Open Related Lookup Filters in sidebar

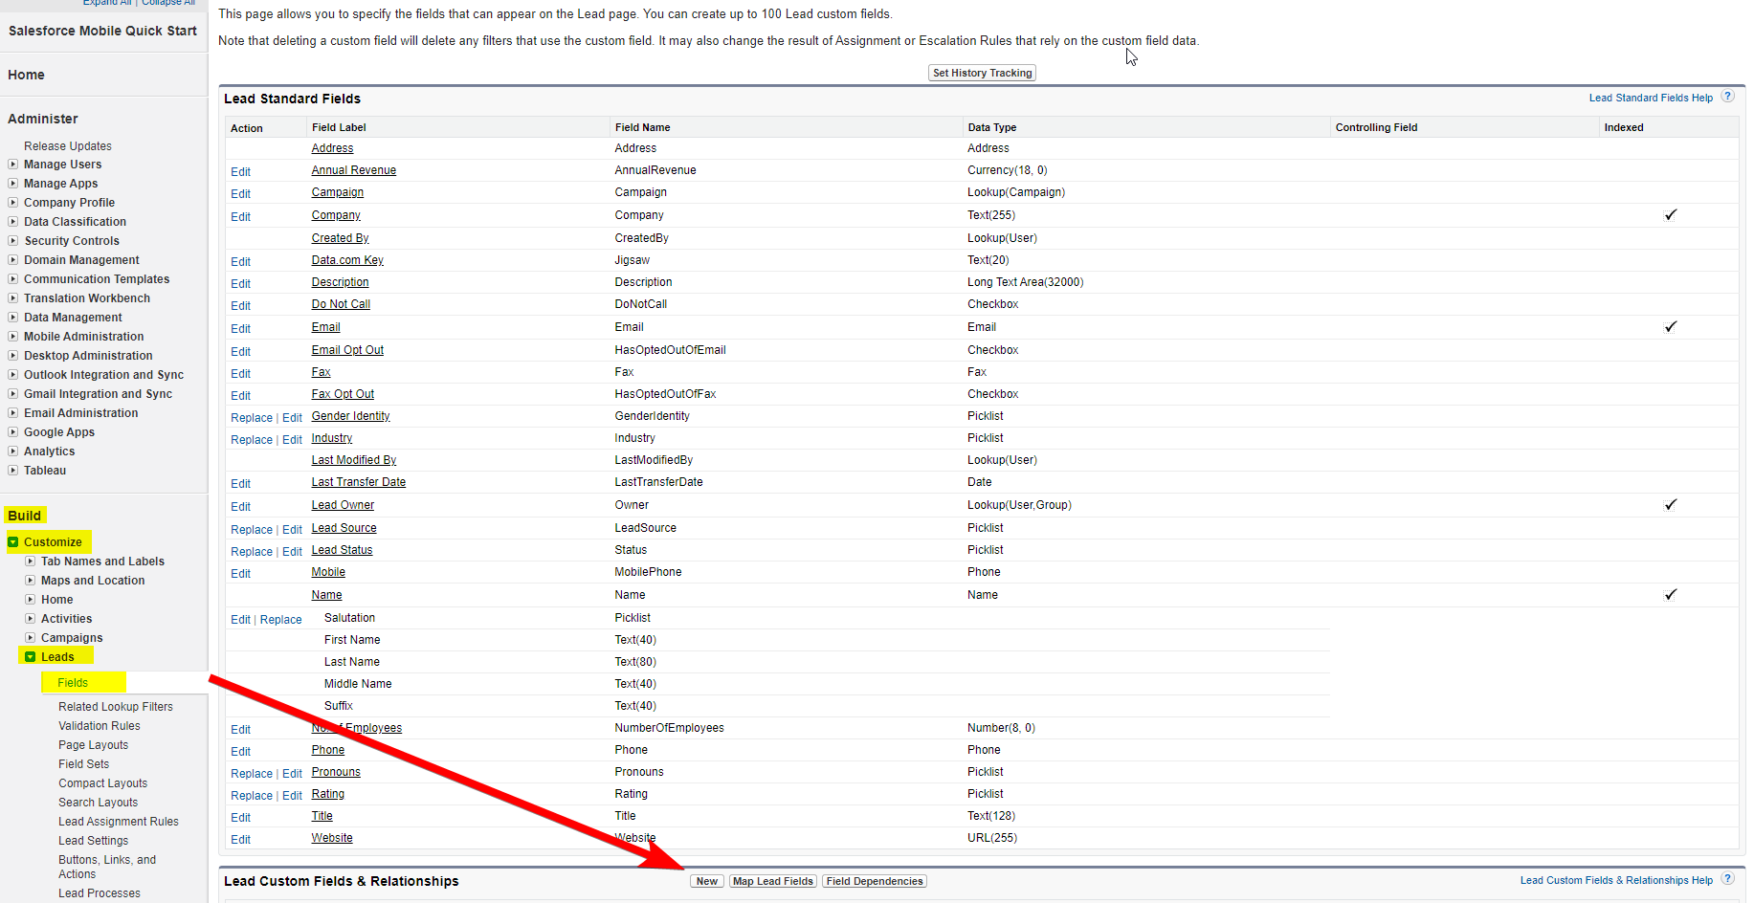tap(116, 707)
